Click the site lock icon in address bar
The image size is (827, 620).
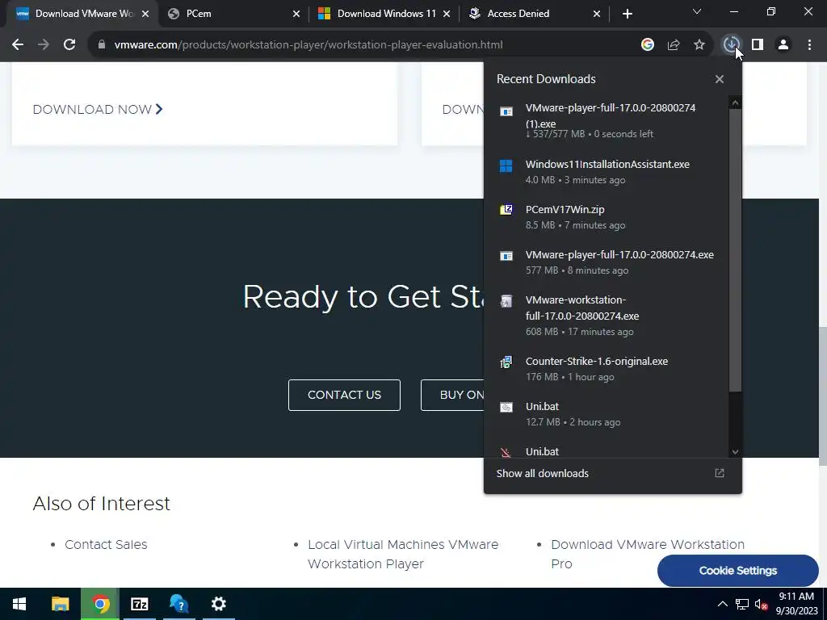coord(102,45)
